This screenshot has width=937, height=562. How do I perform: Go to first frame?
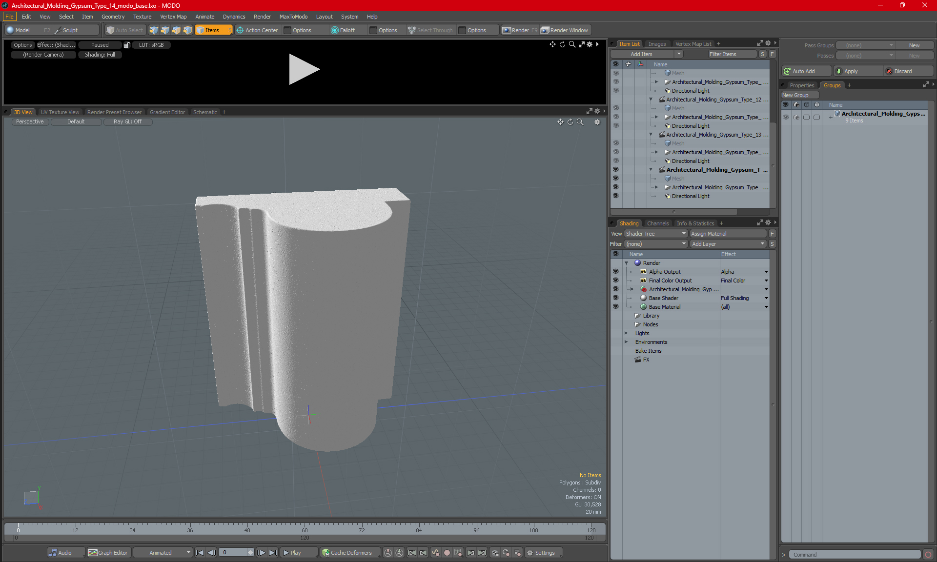coord(200,553)
